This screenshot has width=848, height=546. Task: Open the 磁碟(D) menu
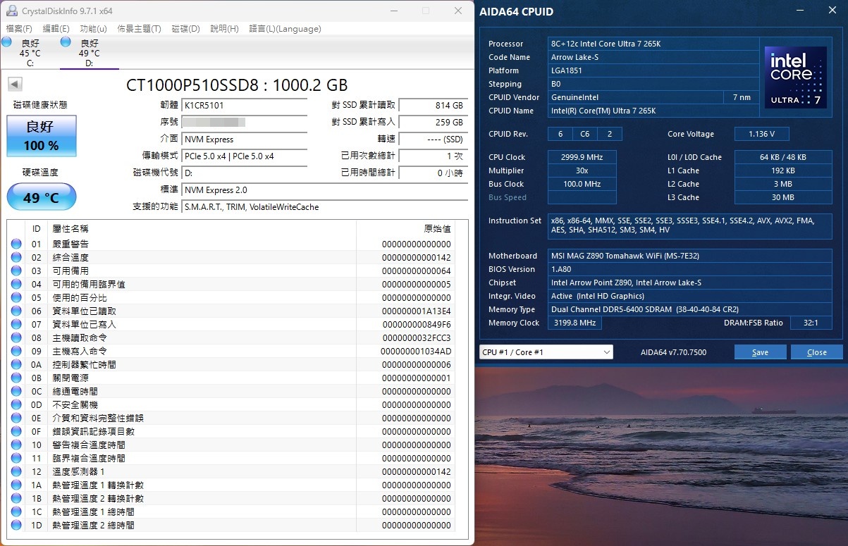tap(186, 29)
